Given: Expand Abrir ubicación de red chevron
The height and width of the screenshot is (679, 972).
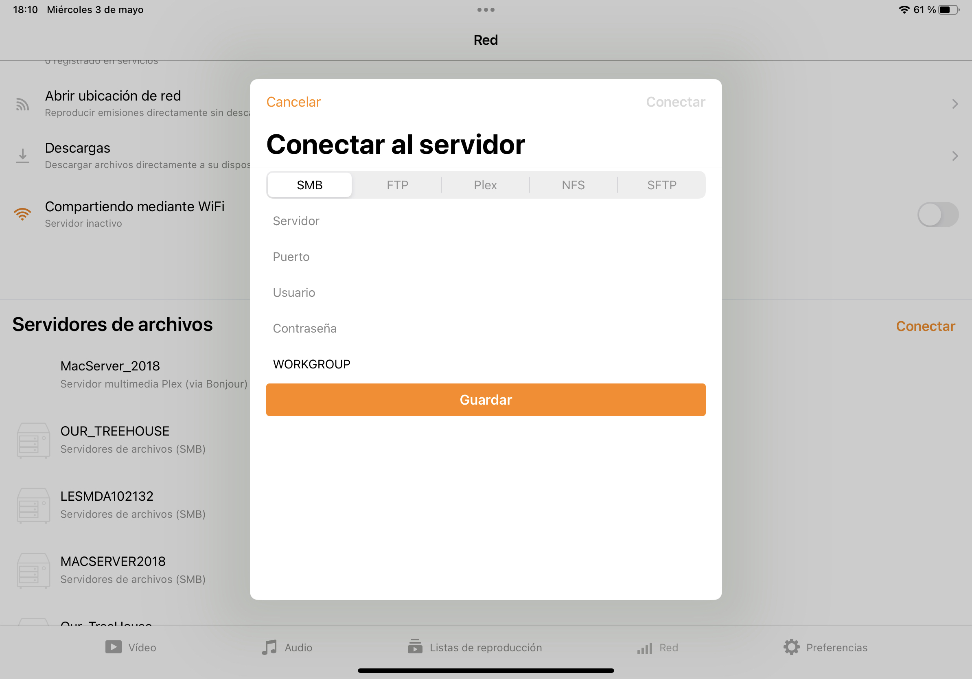Looking at the screenshot, I should coord(954,104).
